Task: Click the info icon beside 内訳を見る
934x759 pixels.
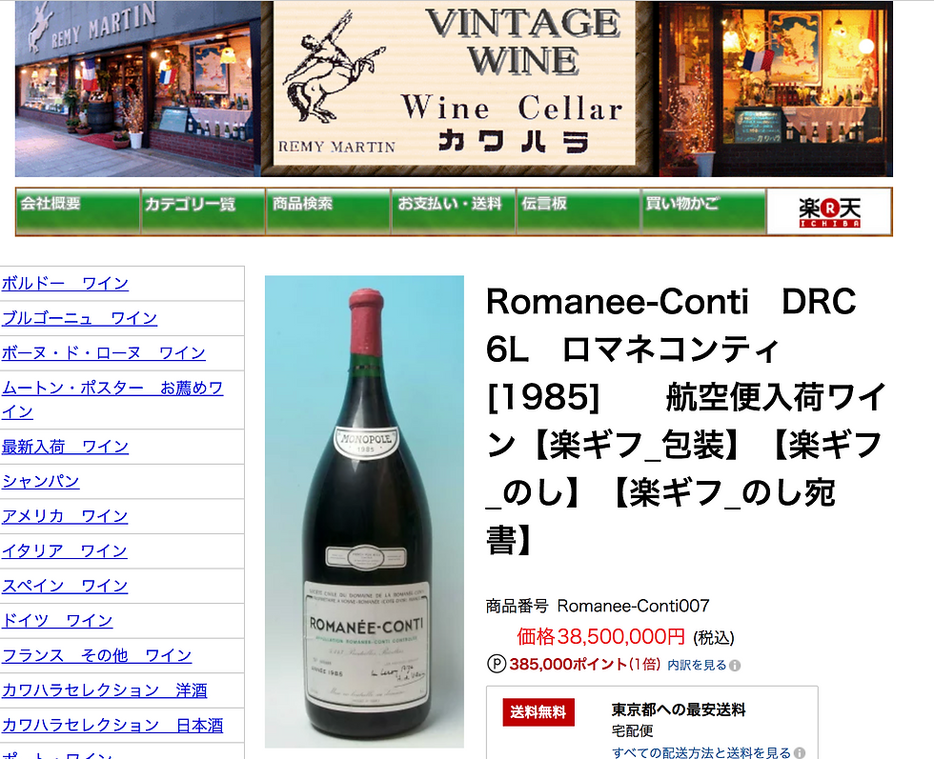Action: 735,666
